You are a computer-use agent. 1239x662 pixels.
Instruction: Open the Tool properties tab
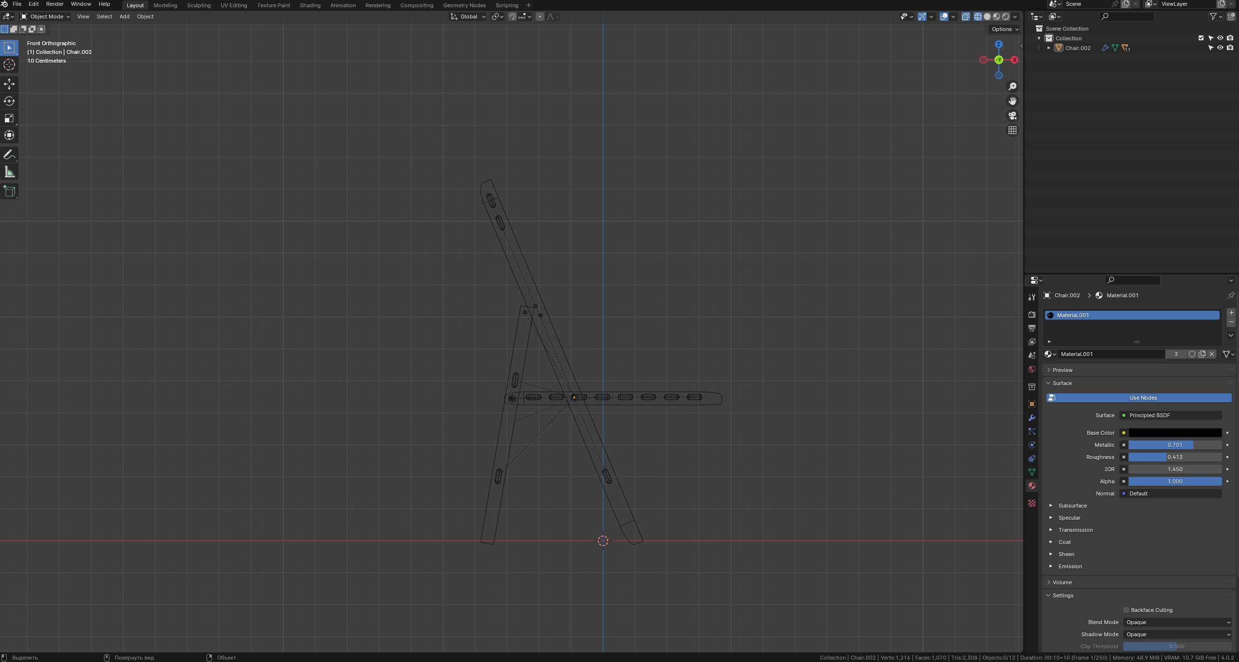[1032, 297]
